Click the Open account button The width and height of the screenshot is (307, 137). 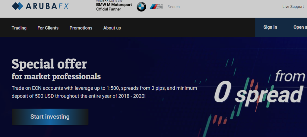click(300, 27)
